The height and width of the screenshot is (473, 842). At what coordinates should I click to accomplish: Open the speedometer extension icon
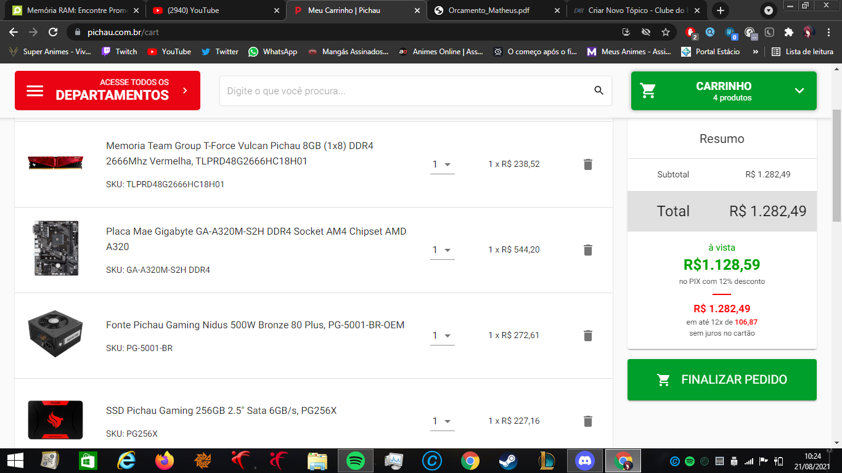coord(750,32)
